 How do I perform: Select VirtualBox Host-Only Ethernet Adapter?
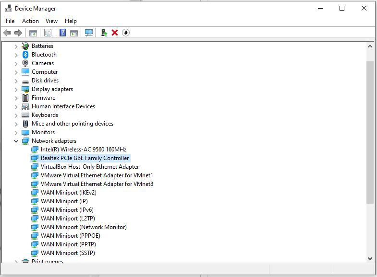[89, 167]
